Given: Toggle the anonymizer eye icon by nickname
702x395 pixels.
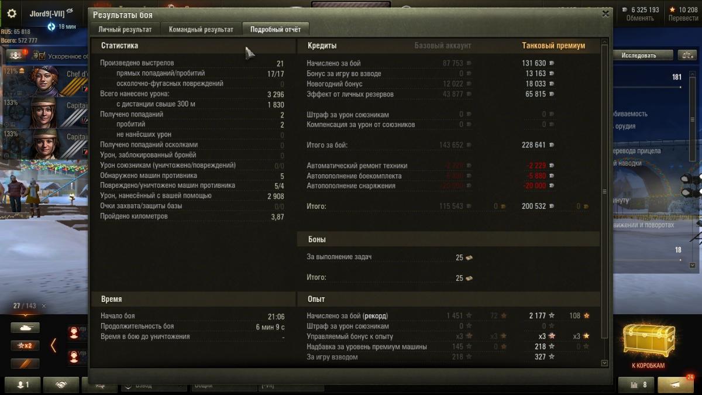Looking at the screenshot, I should pos(70,11).
